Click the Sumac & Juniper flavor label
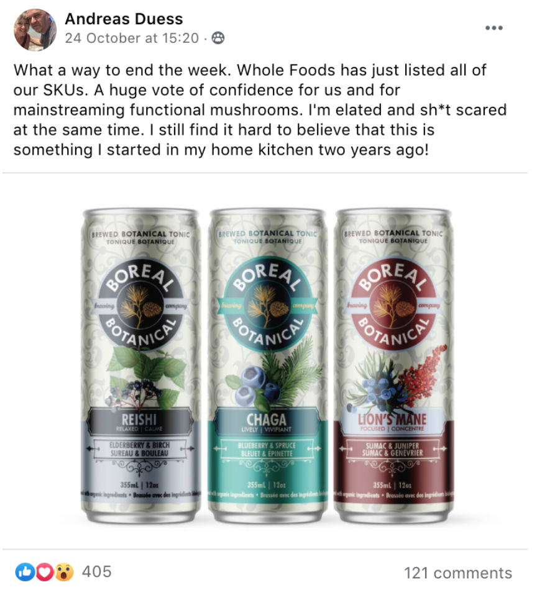This screenshot has height=600, width=537. point(393,449)
